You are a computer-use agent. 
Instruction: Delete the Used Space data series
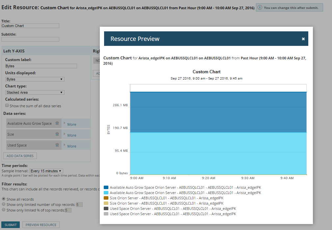[57, 145]
